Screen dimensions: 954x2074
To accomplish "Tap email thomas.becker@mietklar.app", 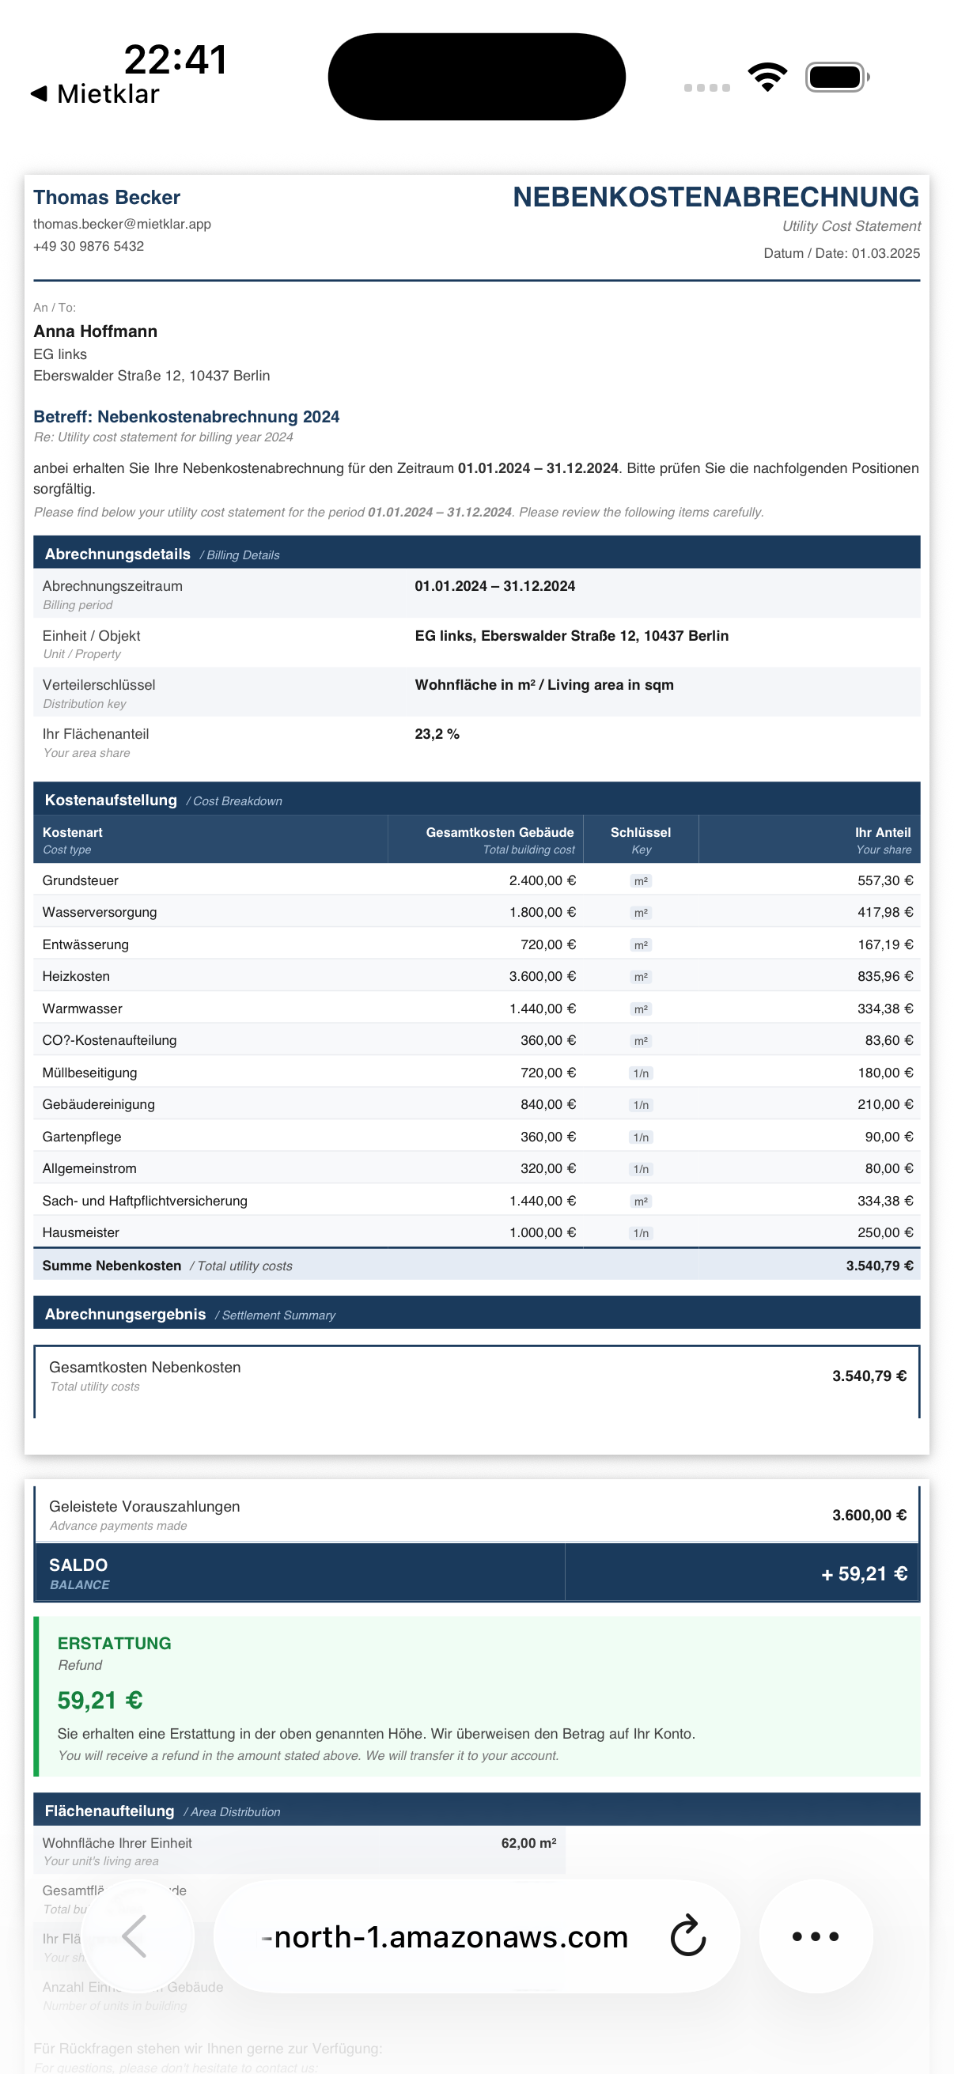I will click(122, 224).
